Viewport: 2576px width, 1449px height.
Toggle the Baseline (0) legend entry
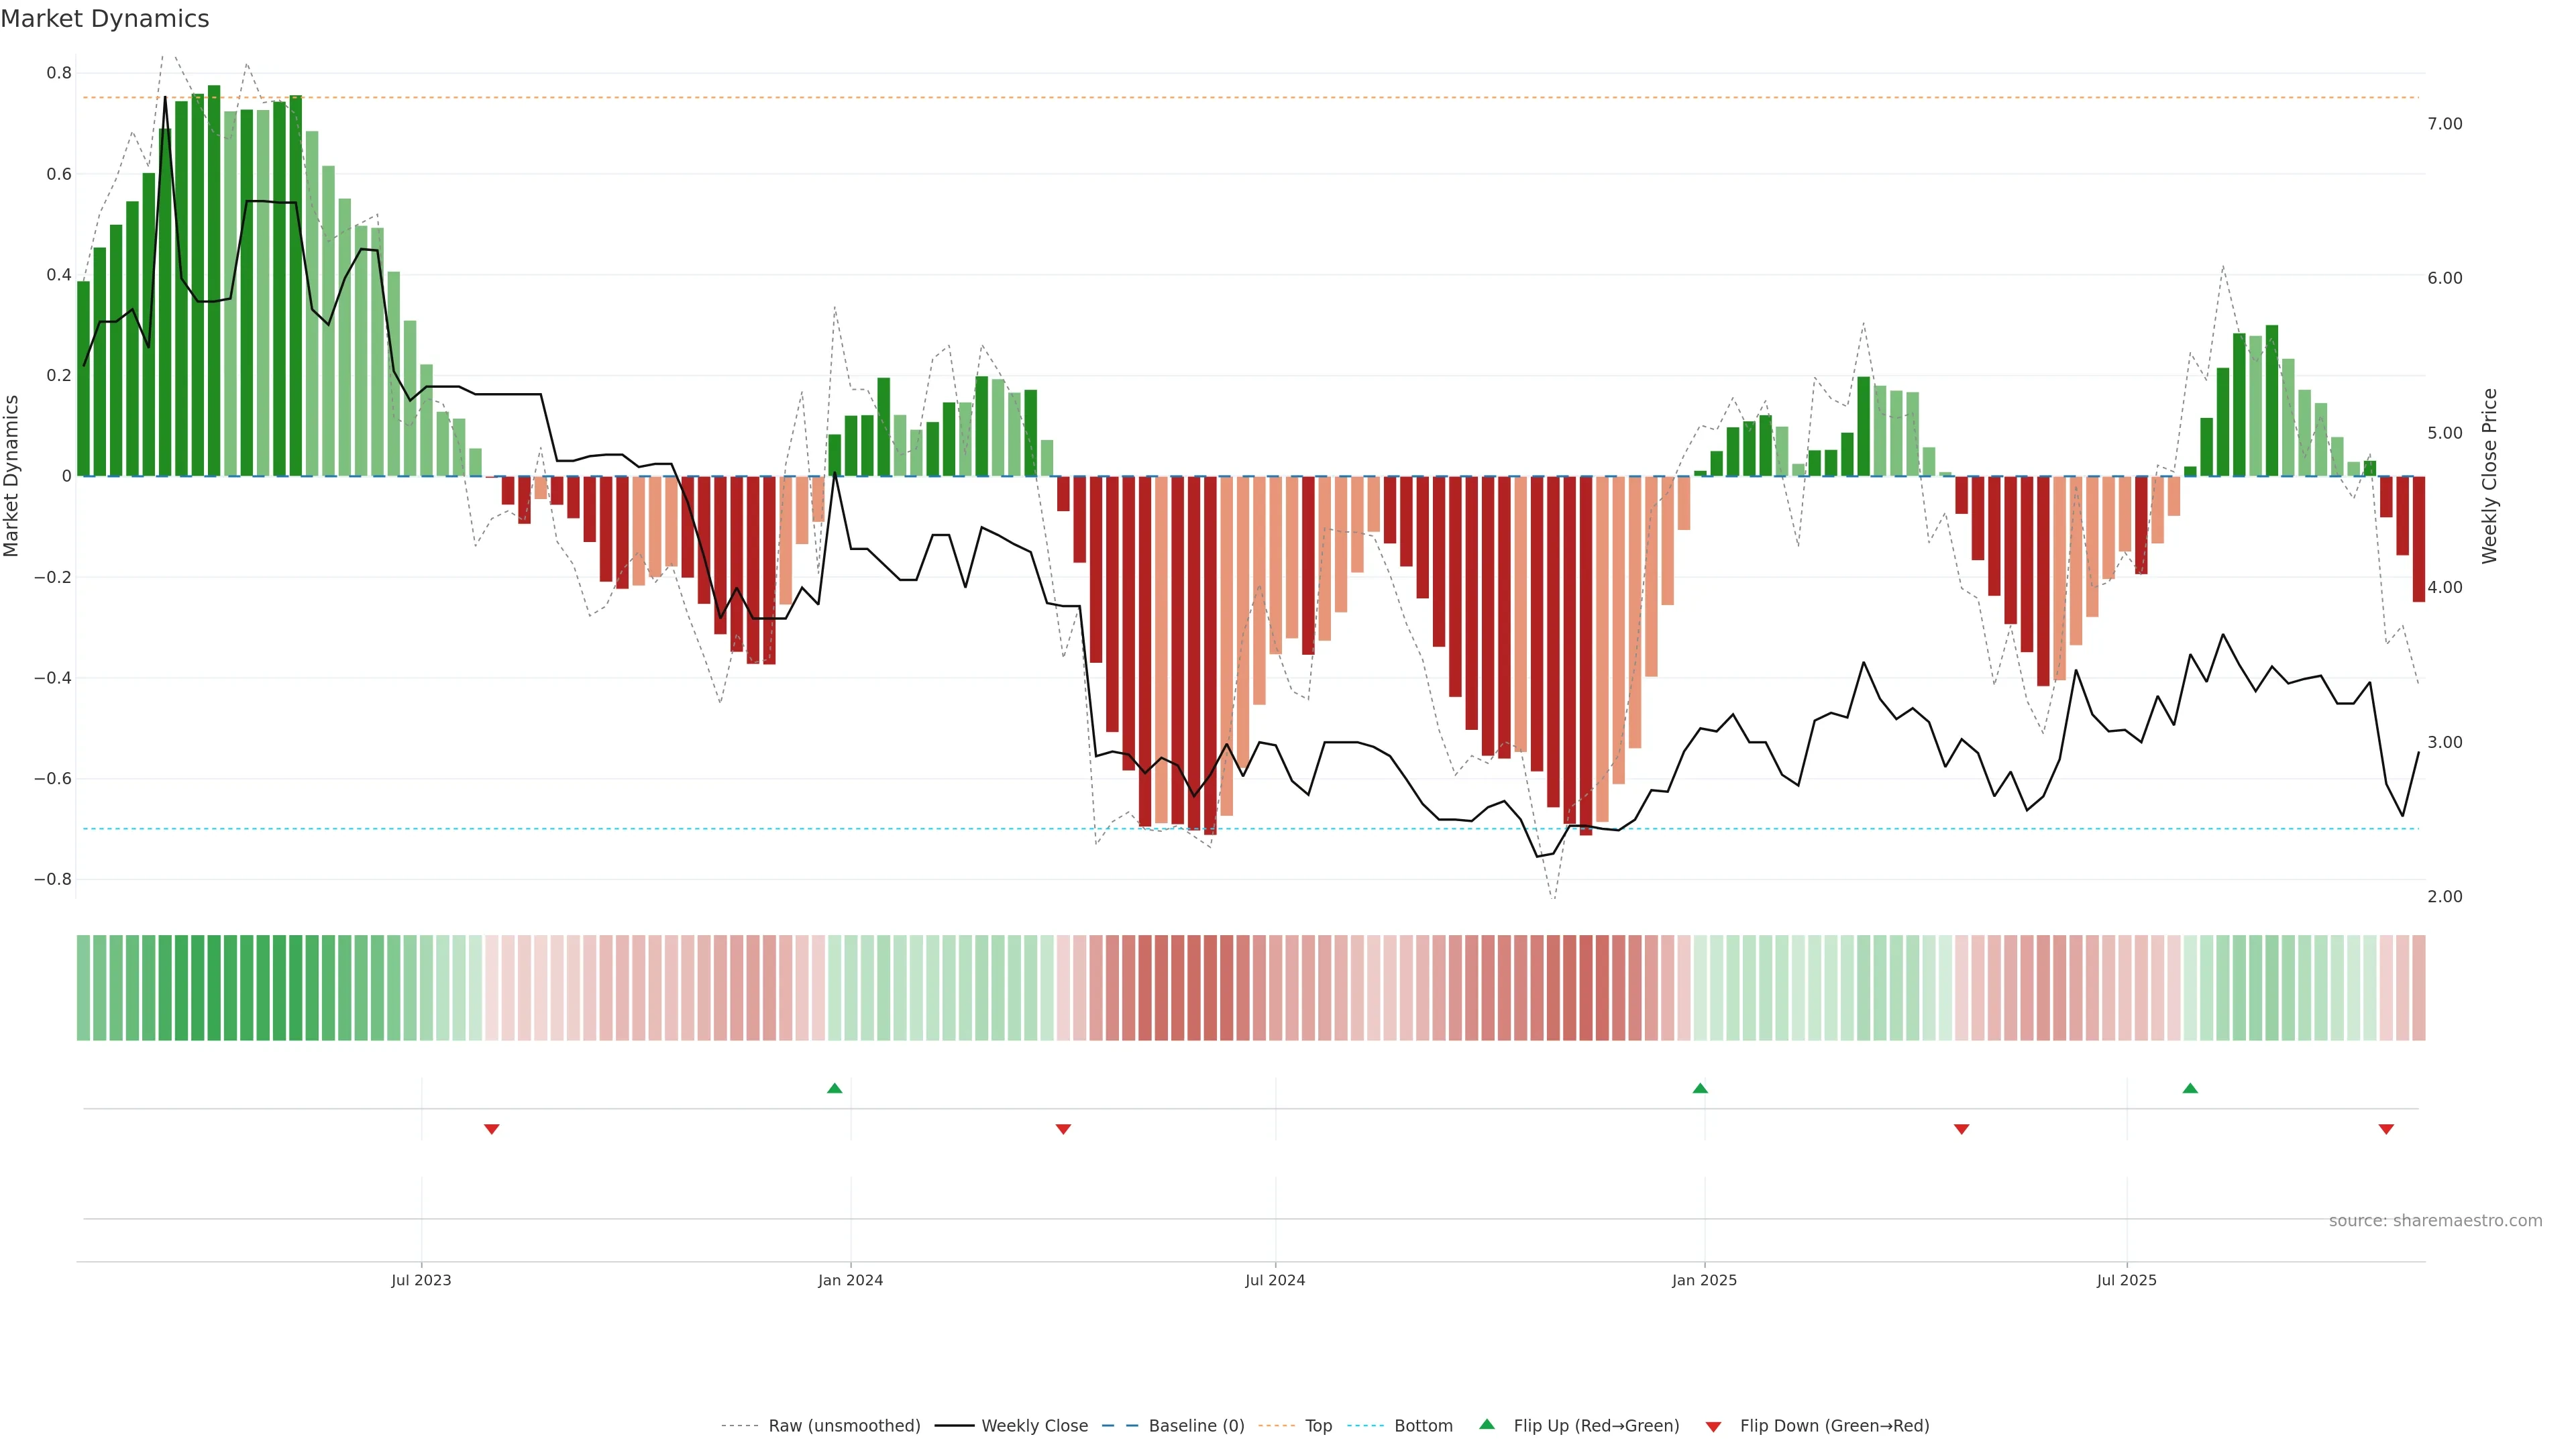[1196, 1426]
